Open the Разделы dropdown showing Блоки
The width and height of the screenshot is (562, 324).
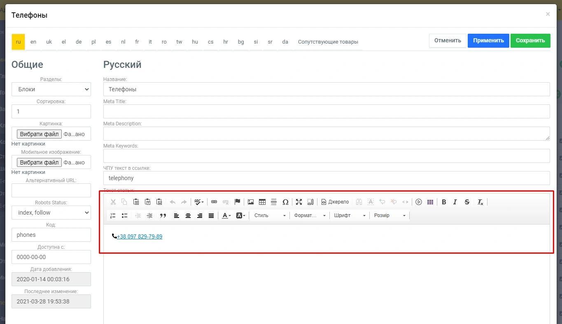pos(51,89)
